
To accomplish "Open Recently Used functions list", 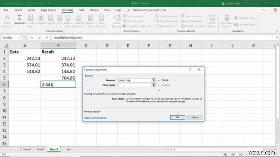I will pos(30,21).
